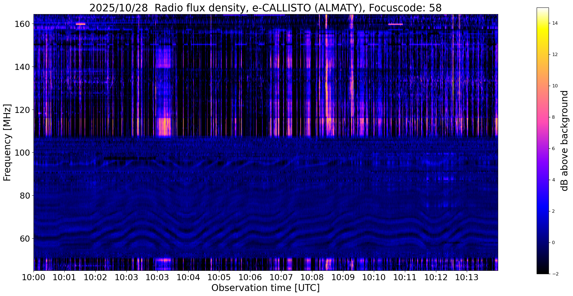Click the 10:08 time tick label
573x296 pixels.
pyautogui.click(x=312, y=277)
